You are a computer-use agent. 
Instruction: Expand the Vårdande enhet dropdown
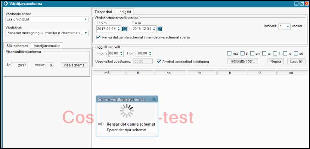86,19
